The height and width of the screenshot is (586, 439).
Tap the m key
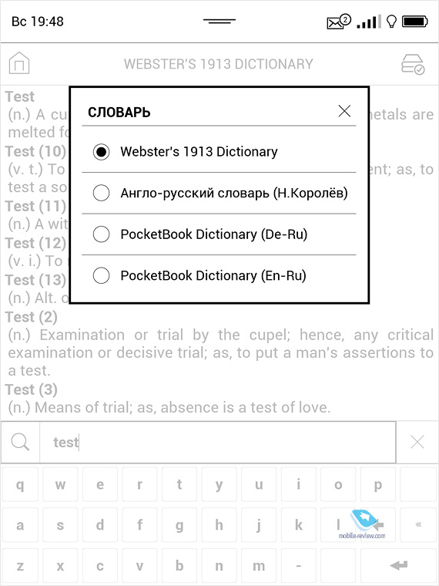[259, 565]
